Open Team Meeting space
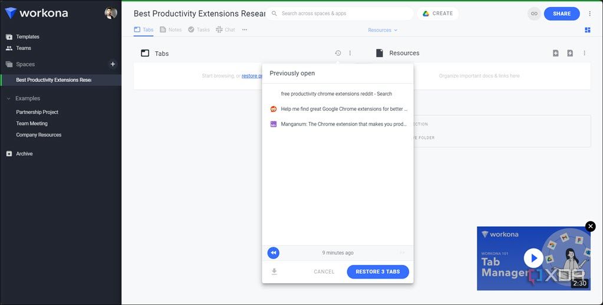 pyautogui.click(x=32, y=124)
